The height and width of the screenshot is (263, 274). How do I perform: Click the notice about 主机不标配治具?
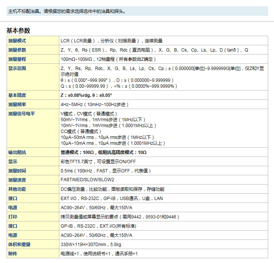[x=67, y=11]
